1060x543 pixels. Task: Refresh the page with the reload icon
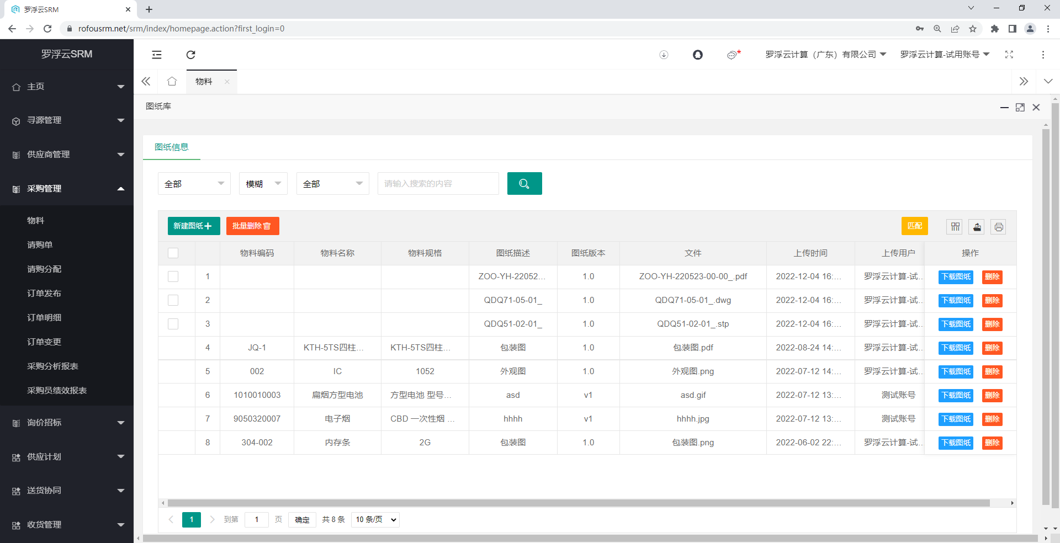click(x=190, y=55)
